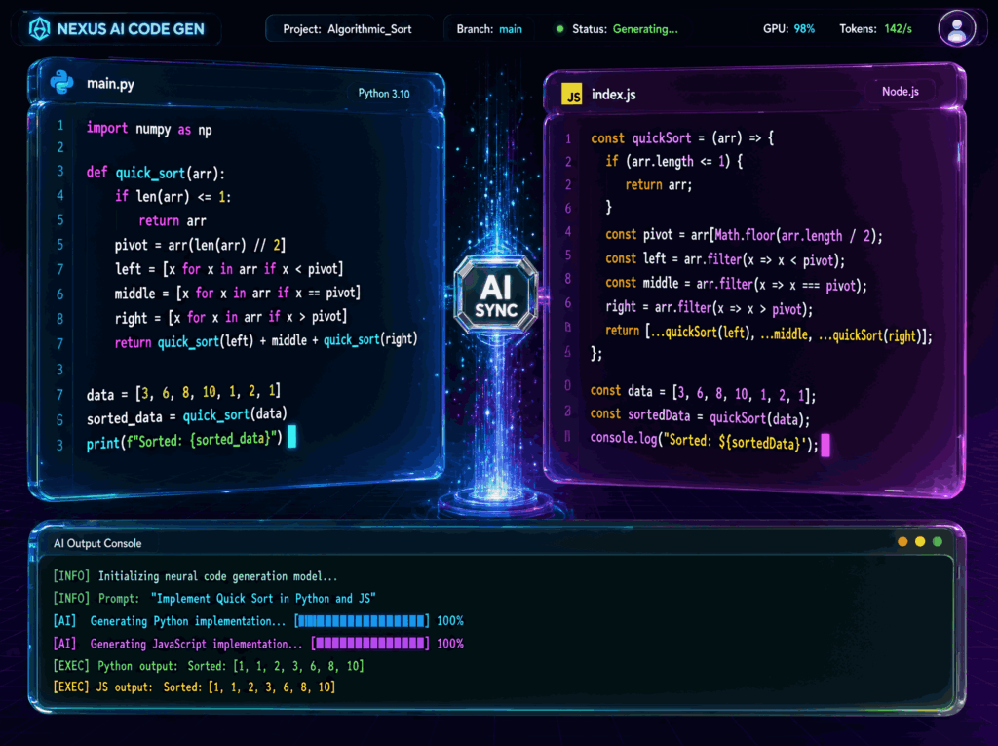Click 'right = arr.filter(x => x > pivot)' line

click(x=710, y=308)
